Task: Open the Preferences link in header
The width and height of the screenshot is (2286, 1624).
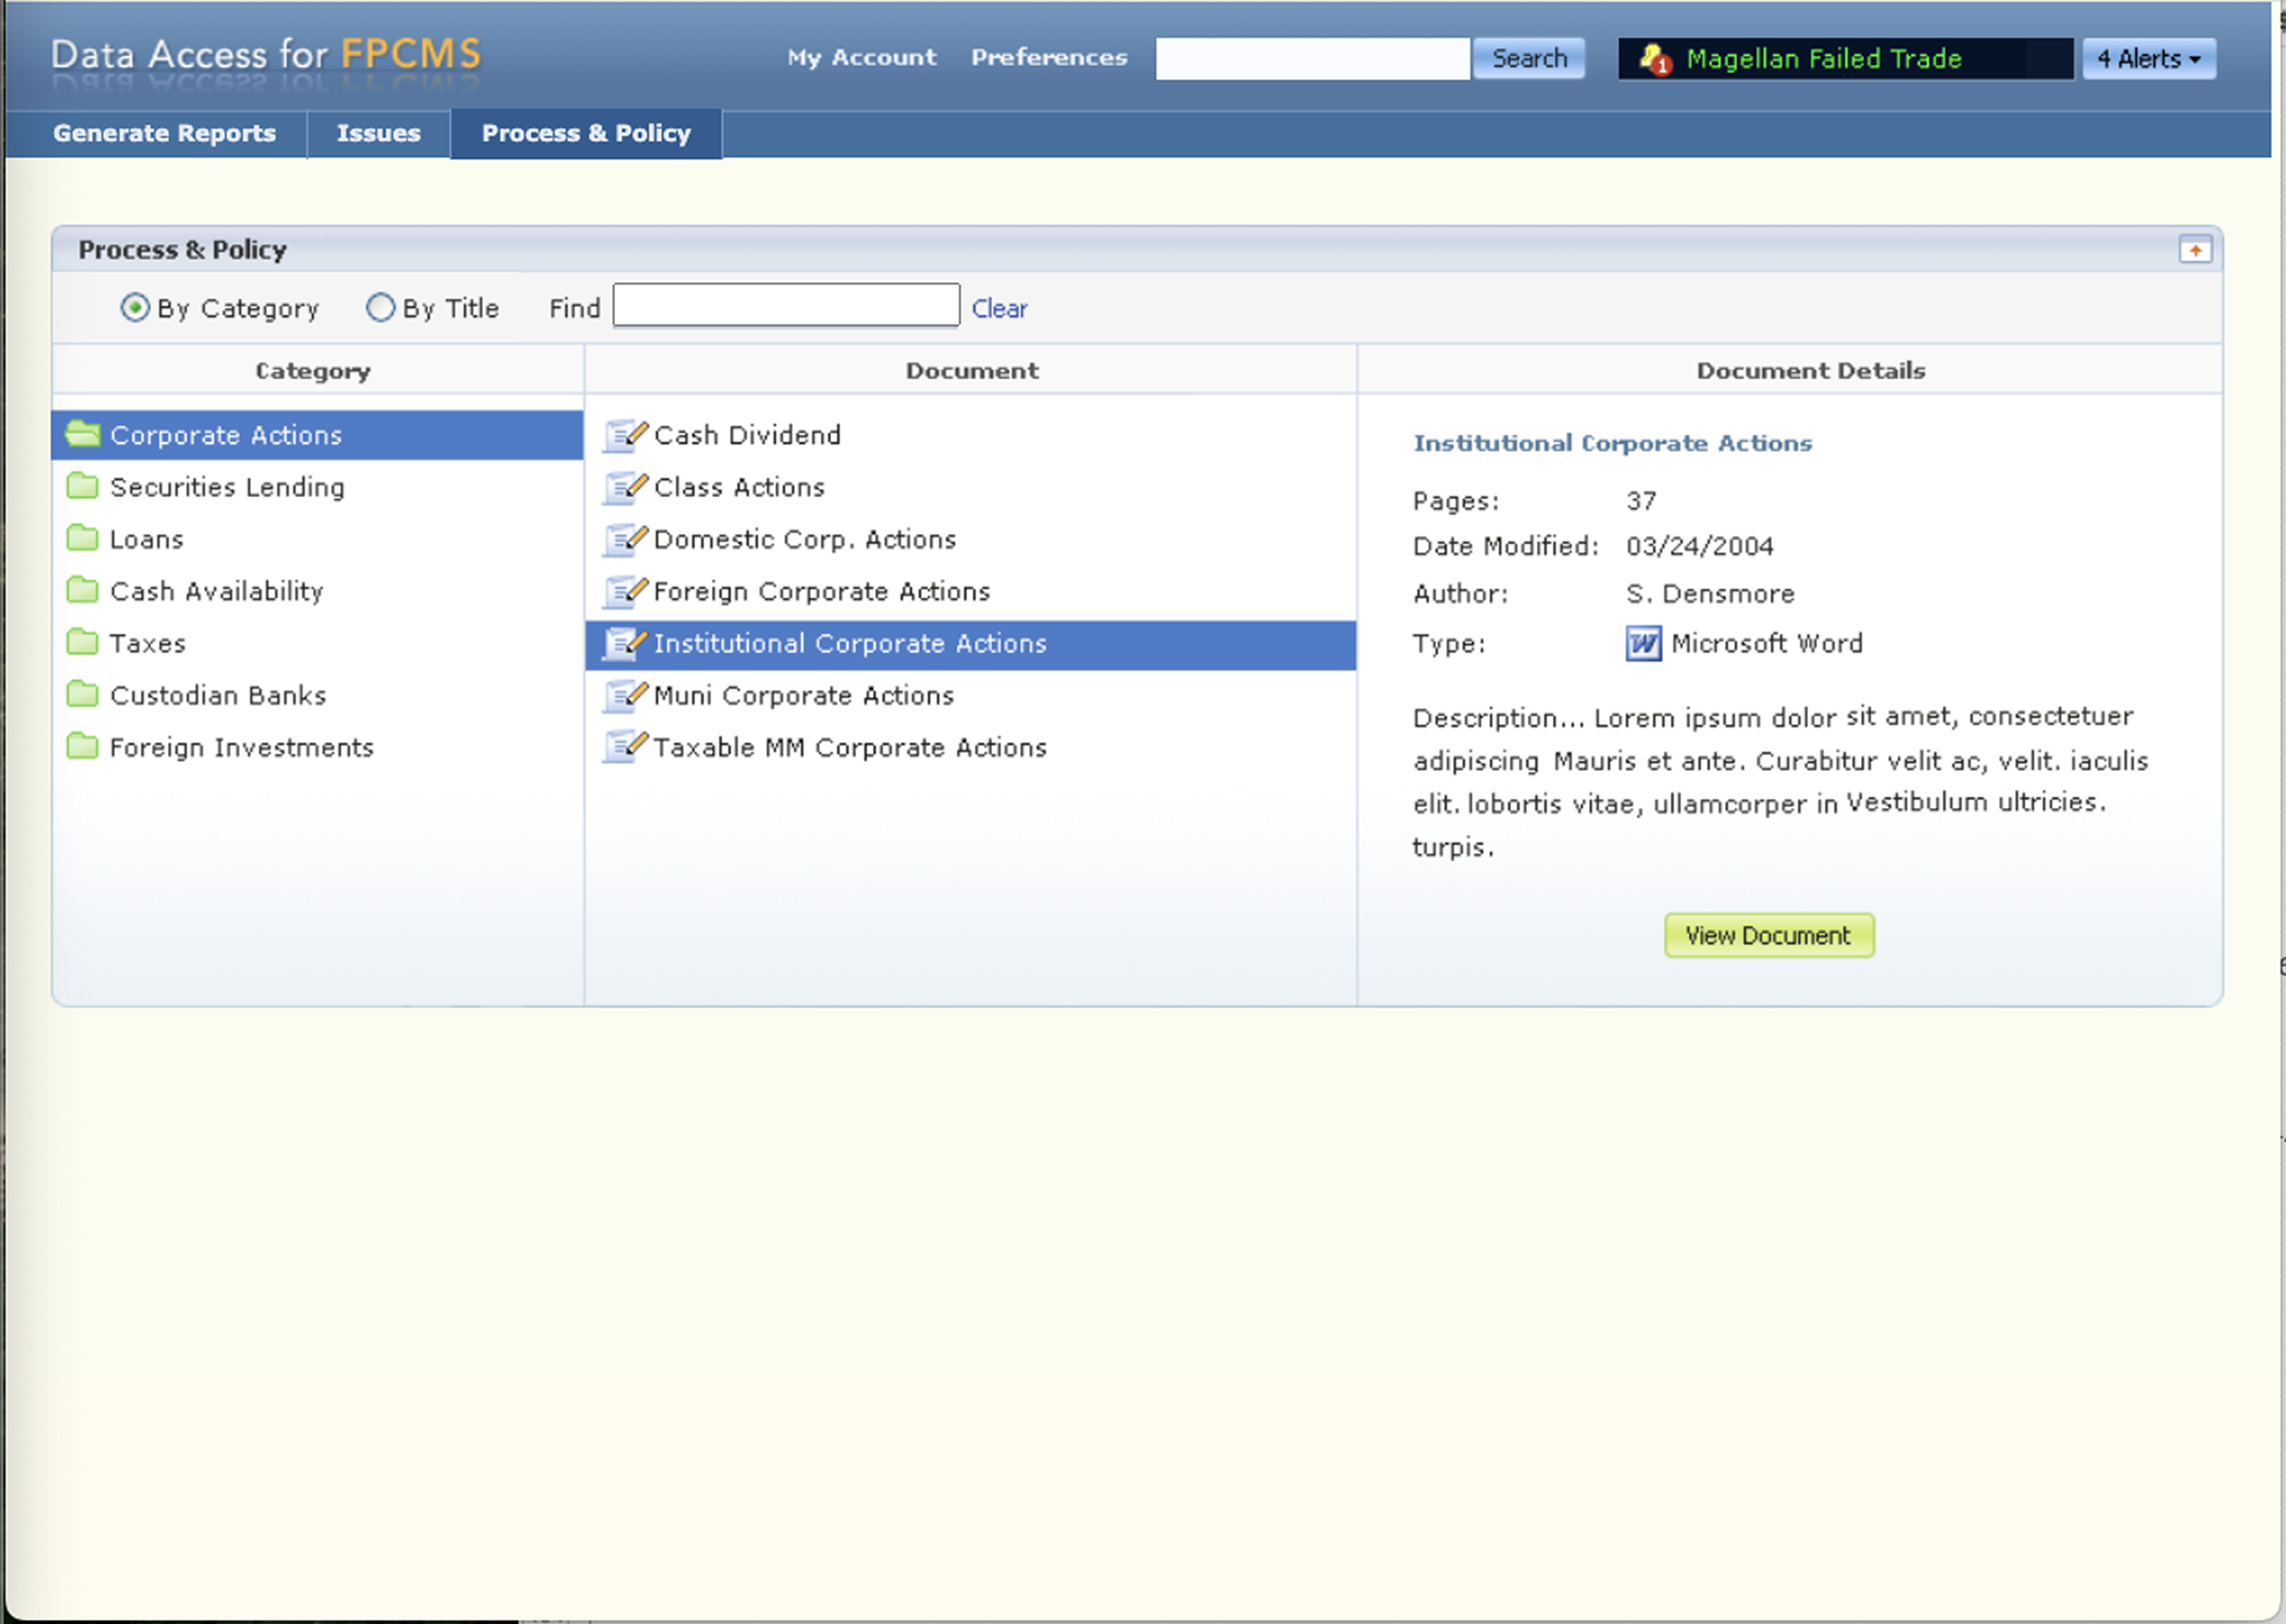Action: tap(1049, 58)
